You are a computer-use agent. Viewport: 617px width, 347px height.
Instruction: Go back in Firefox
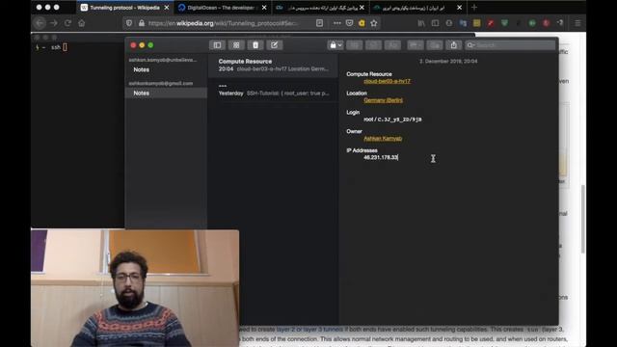click(40, 23)
